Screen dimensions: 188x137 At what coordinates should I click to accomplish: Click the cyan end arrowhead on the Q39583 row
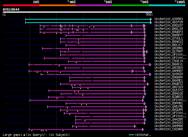coord(151,19)
